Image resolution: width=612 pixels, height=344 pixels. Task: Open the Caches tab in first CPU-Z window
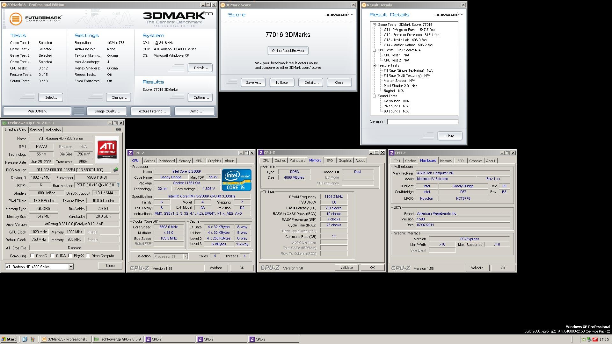point(149,161)
